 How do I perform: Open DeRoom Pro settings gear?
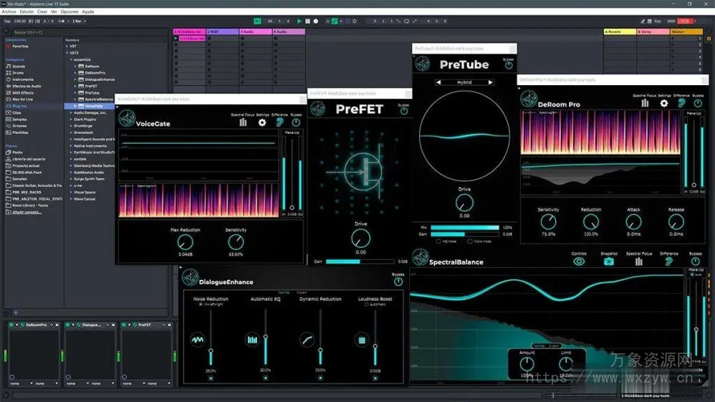663,103
